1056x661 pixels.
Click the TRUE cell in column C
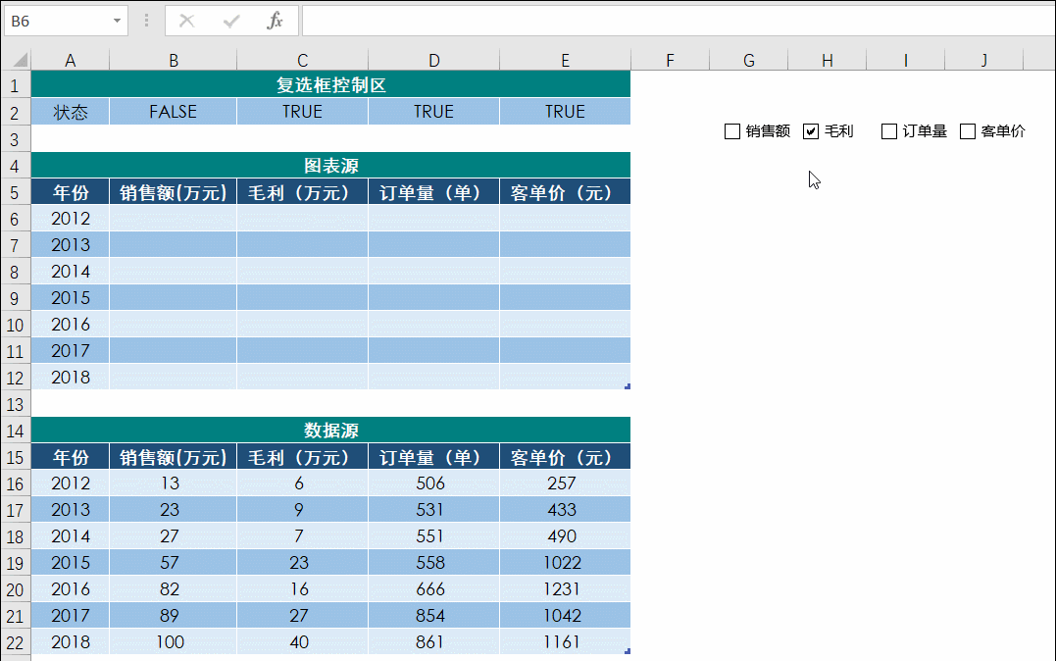tap(302, 112)
